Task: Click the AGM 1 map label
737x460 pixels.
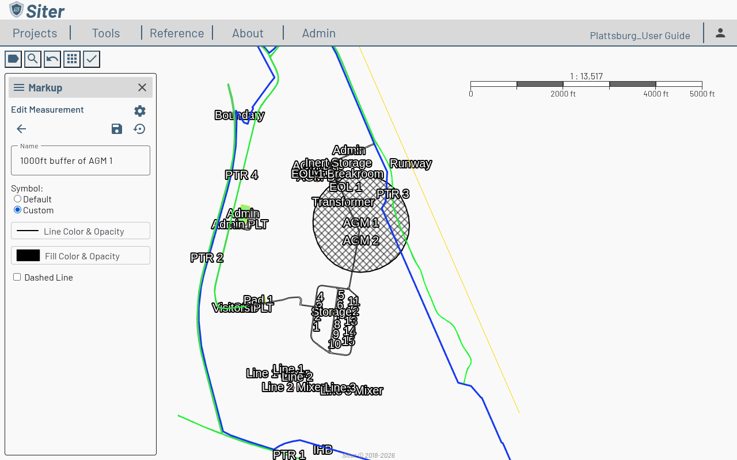Action: [361, 223]
